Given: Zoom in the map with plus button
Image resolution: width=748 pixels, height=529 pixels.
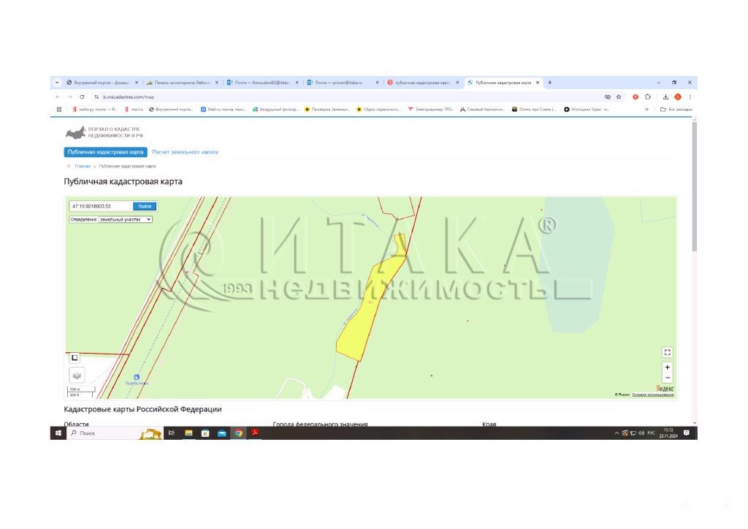Looking at the screenshot, I should pos(668,368).
